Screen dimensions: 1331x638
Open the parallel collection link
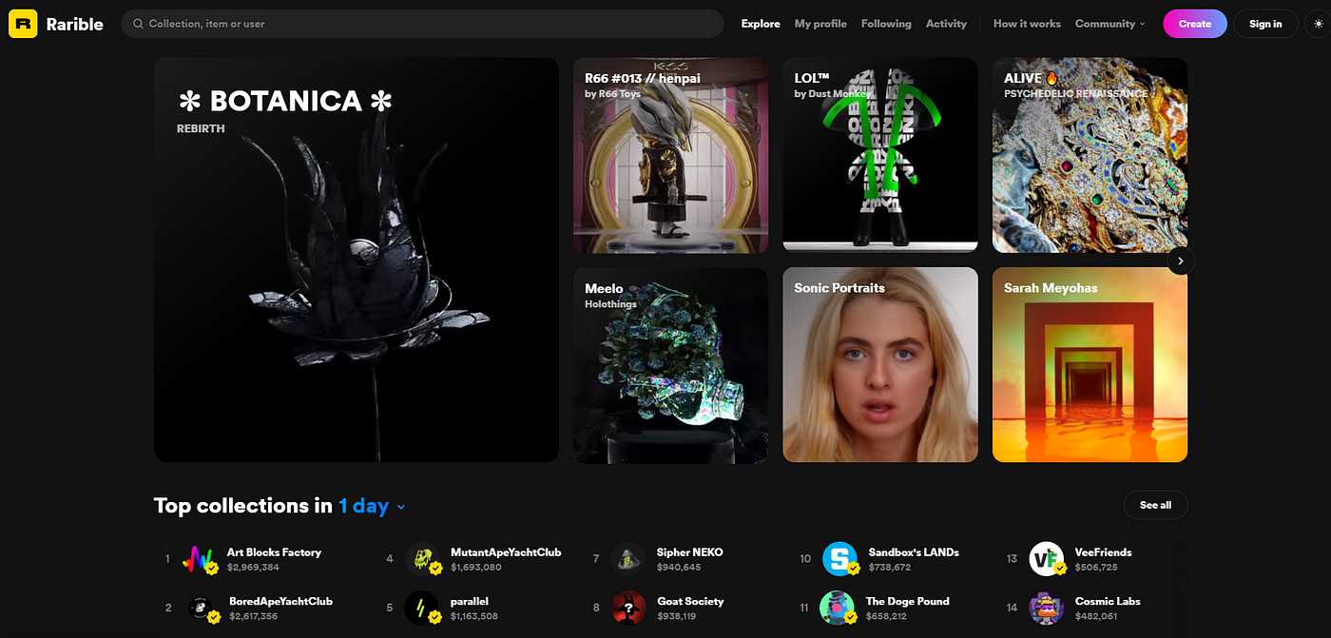pyautogui.click(x=470, y=601)
